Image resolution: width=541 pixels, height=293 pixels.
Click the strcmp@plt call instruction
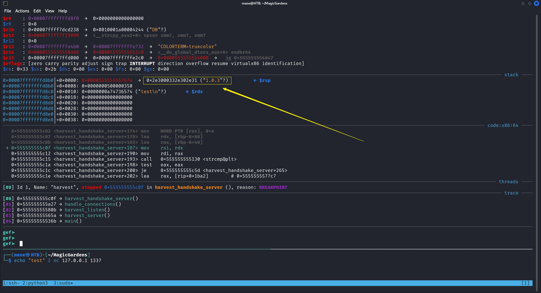[x=124, y=159]
